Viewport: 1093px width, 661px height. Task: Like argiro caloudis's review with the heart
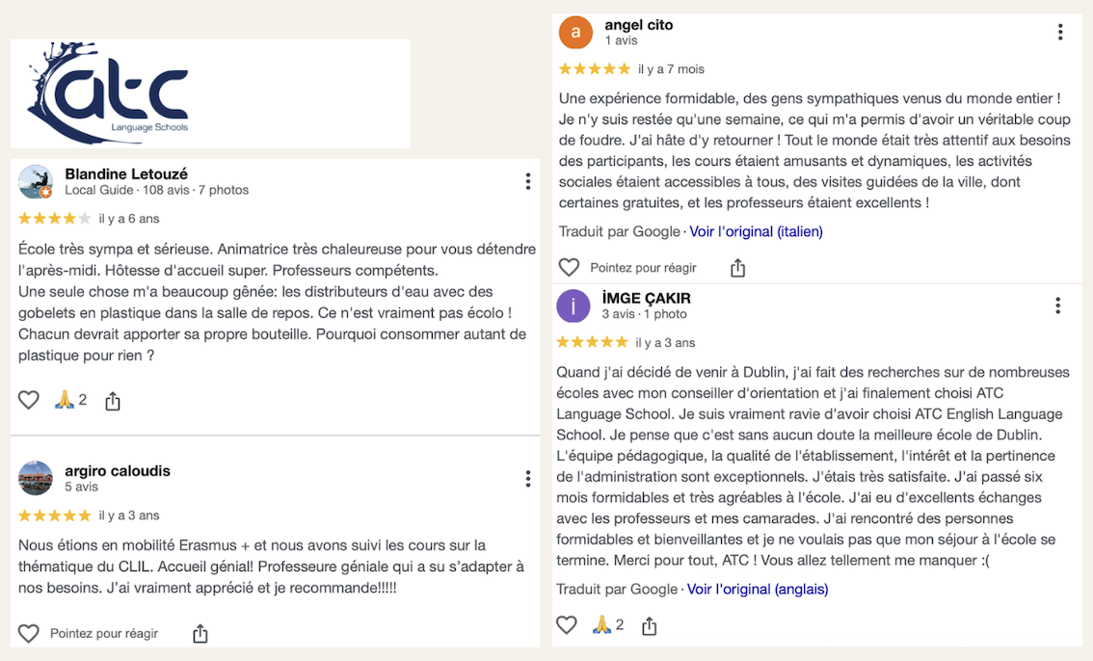coord(29,633)
